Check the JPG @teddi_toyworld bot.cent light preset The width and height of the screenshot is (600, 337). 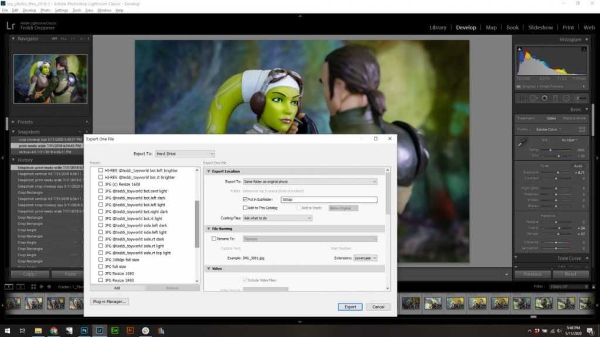point(101,191)
